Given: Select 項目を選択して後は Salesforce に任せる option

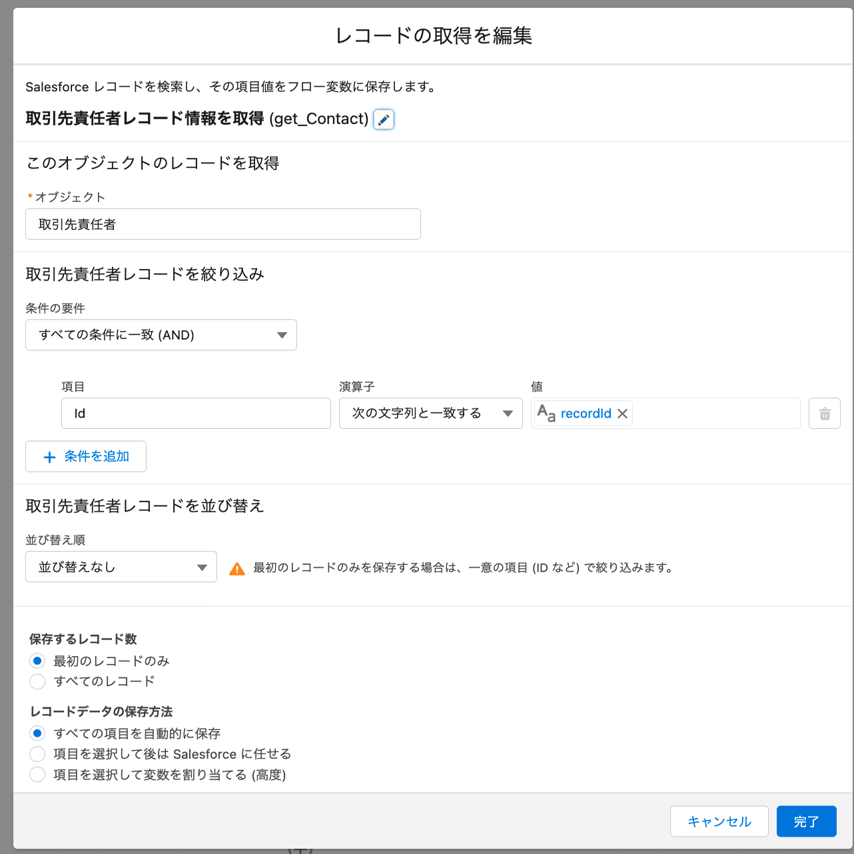Looking at the screenshot, I should click(x=37, y=753).
